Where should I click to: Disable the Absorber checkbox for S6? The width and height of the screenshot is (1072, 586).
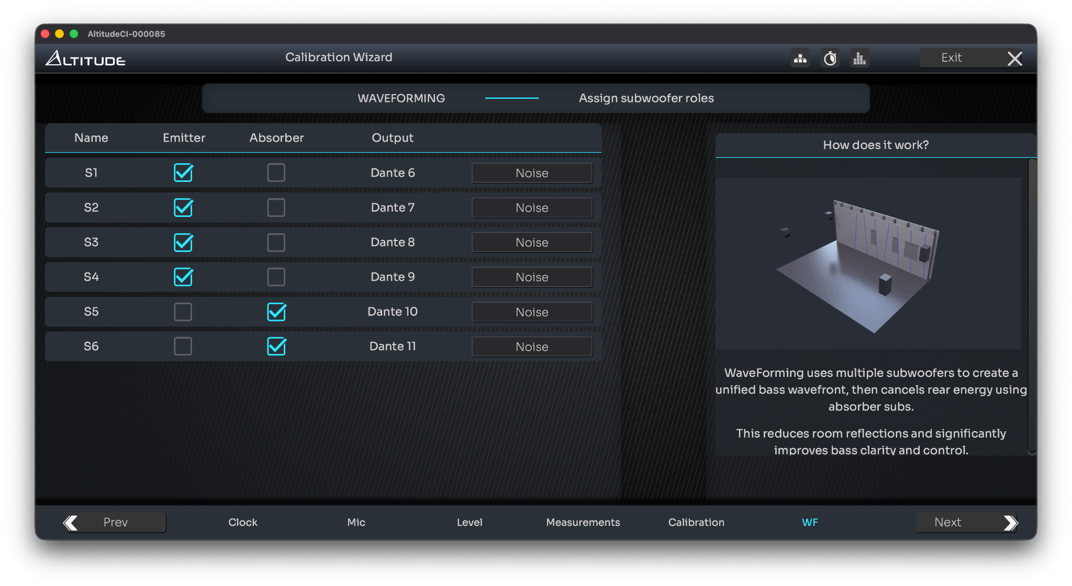click(276, 346)
